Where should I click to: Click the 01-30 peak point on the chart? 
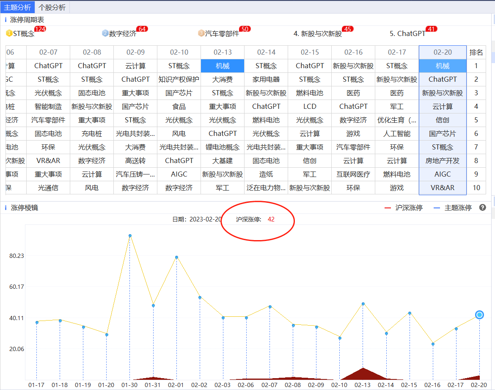[x=130, y=236]
